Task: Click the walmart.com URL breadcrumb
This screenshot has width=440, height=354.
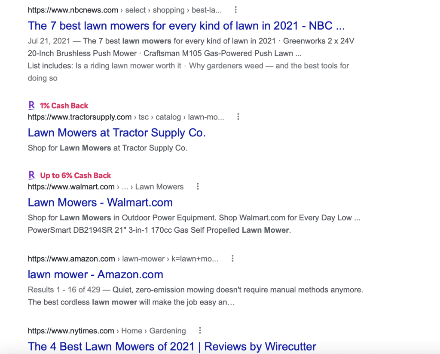Action: (106, 187)
